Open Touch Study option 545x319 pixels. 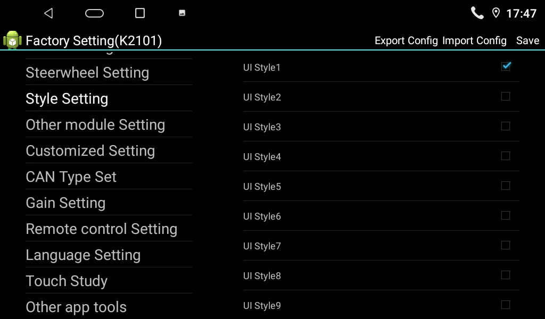click(67, 281)
